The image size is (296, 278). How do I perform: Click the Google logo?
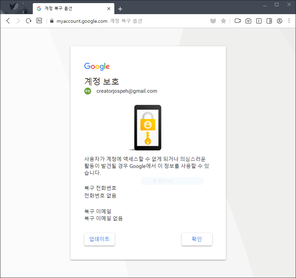click(x=97, y=66)
